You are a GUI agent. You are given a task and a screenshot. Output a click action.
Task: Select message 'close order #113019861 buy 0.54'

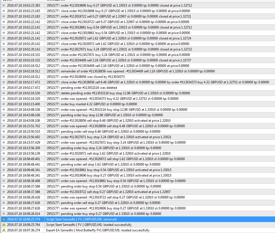tap(118, 33)
